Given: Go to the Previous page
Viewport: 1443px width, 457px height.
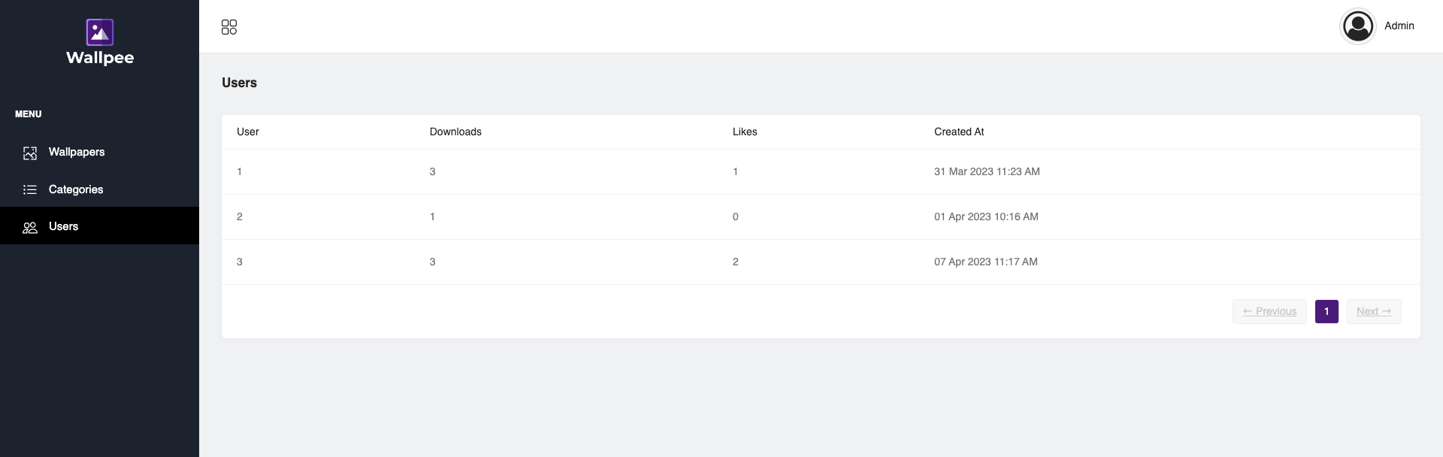Looking at the screenshot, I should (1269, 311).
